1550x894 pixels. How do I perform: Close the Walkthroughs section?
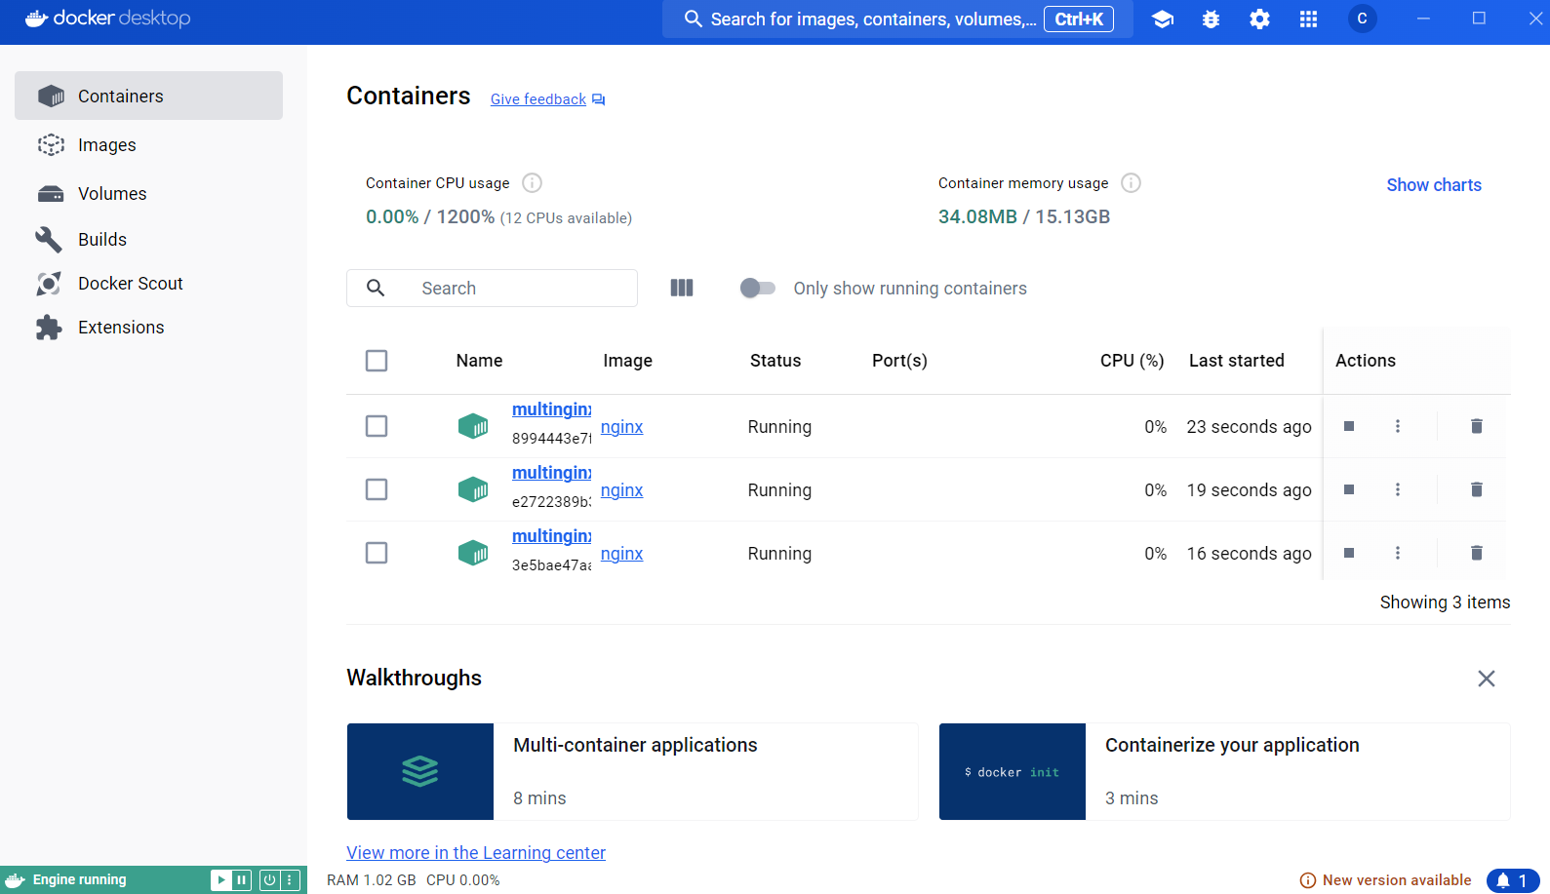[x=1486, y=679]
